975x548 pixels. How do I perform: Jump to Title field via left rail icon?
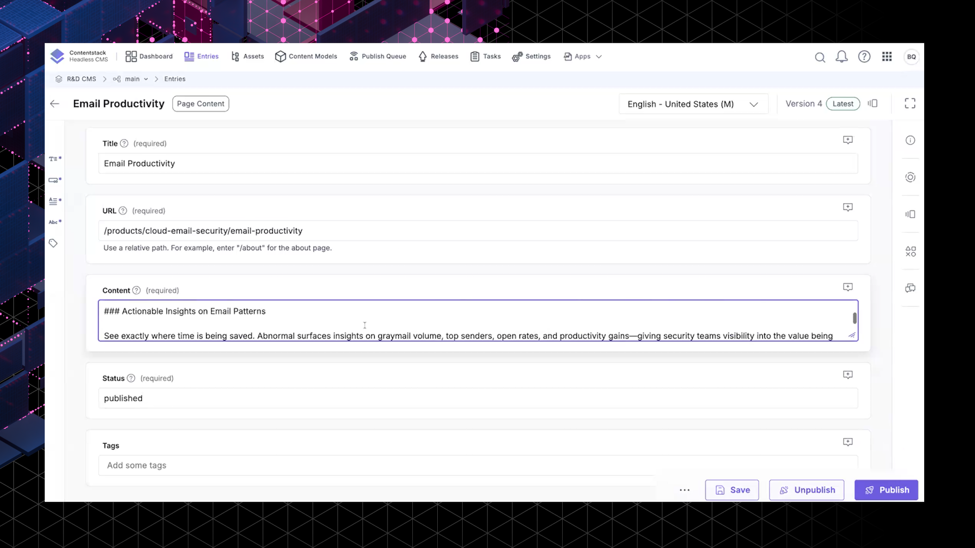pyautogui.click(x=55, y=159)
